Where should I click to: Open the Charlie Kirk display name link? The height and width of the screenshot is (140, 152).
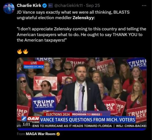click(29, 5)
